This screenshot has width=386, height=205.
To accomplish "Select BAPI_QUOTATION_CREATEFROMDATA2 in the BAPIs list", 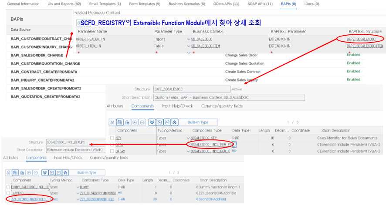I will click(45, 97).
